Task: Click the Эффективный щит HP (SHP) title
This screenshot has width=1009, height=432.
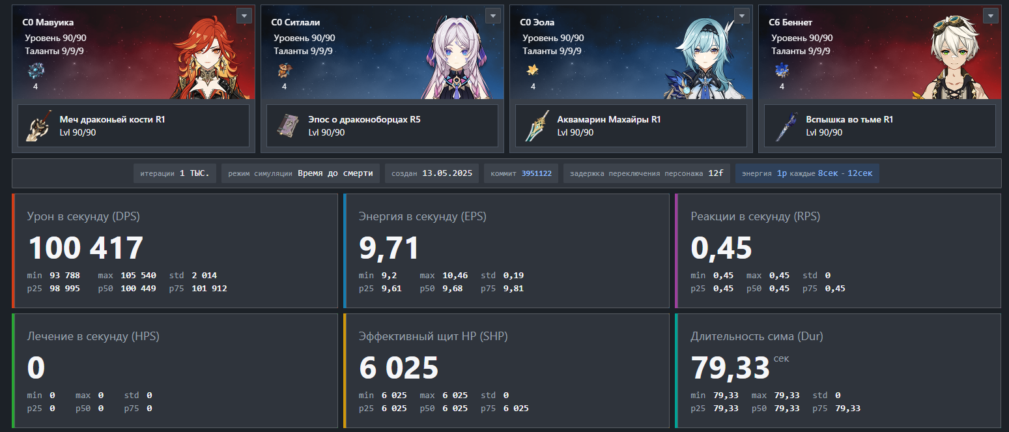Action: [433, 336]
